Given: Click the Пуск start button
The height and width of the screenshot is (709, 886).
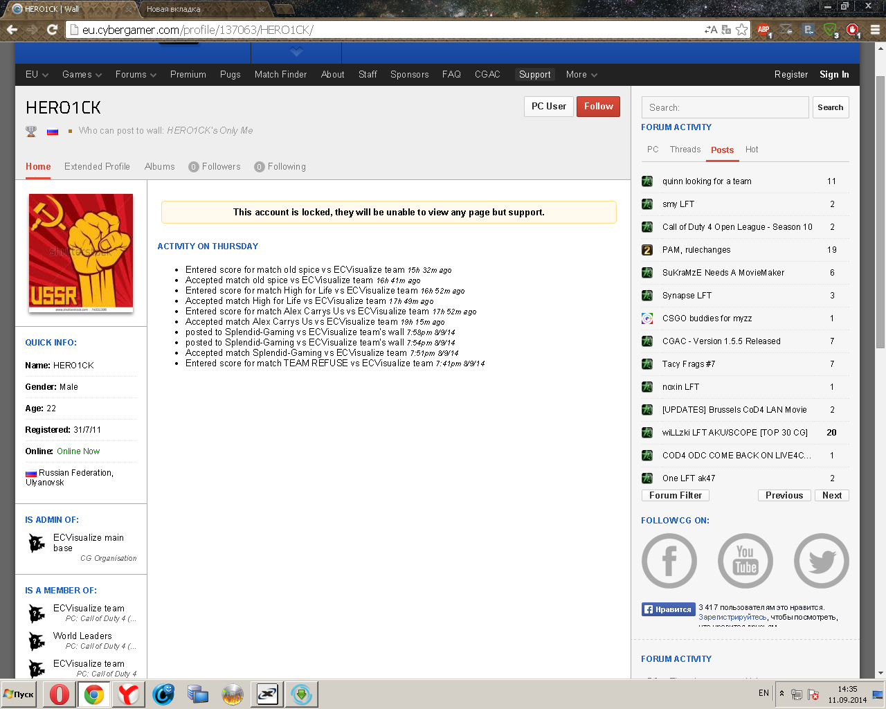Looking at the screenshot, I should 19,694.
